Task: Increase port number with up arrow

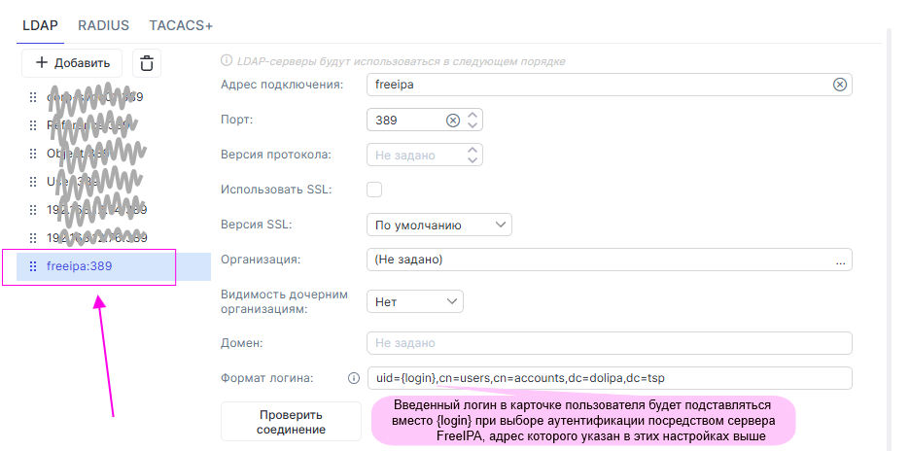Action: click(472, 115)
